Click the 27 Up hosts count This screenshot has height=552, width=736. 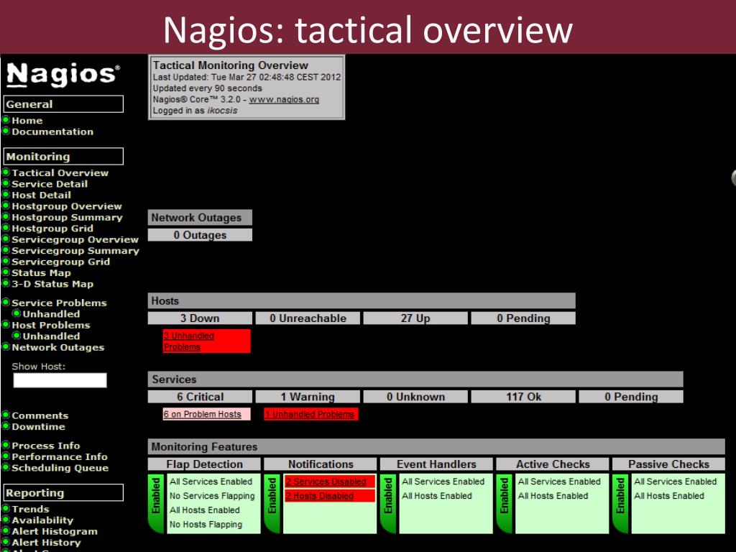point(415,318)
